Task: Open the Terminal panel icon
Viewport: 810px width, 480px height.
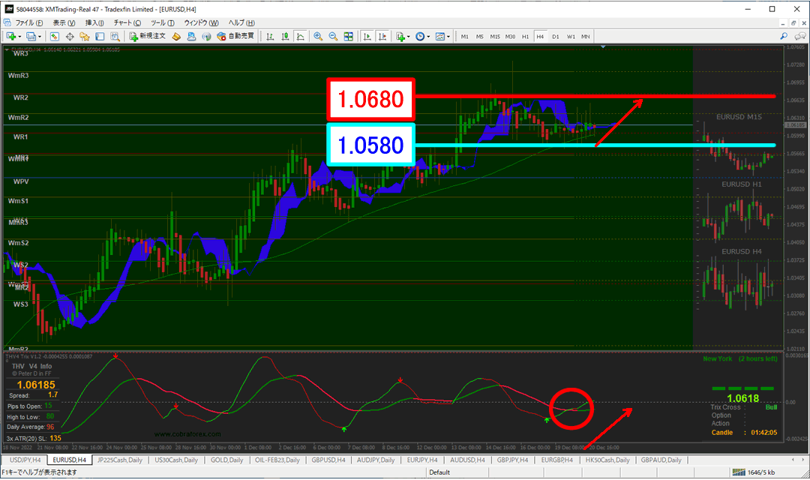Action: tap(100, 36)
